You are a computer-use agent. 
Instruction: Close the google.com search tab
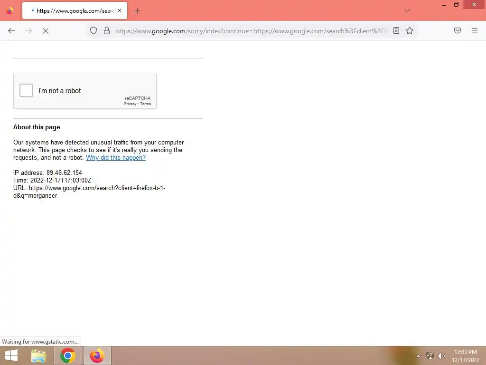(x=120, y=10)
